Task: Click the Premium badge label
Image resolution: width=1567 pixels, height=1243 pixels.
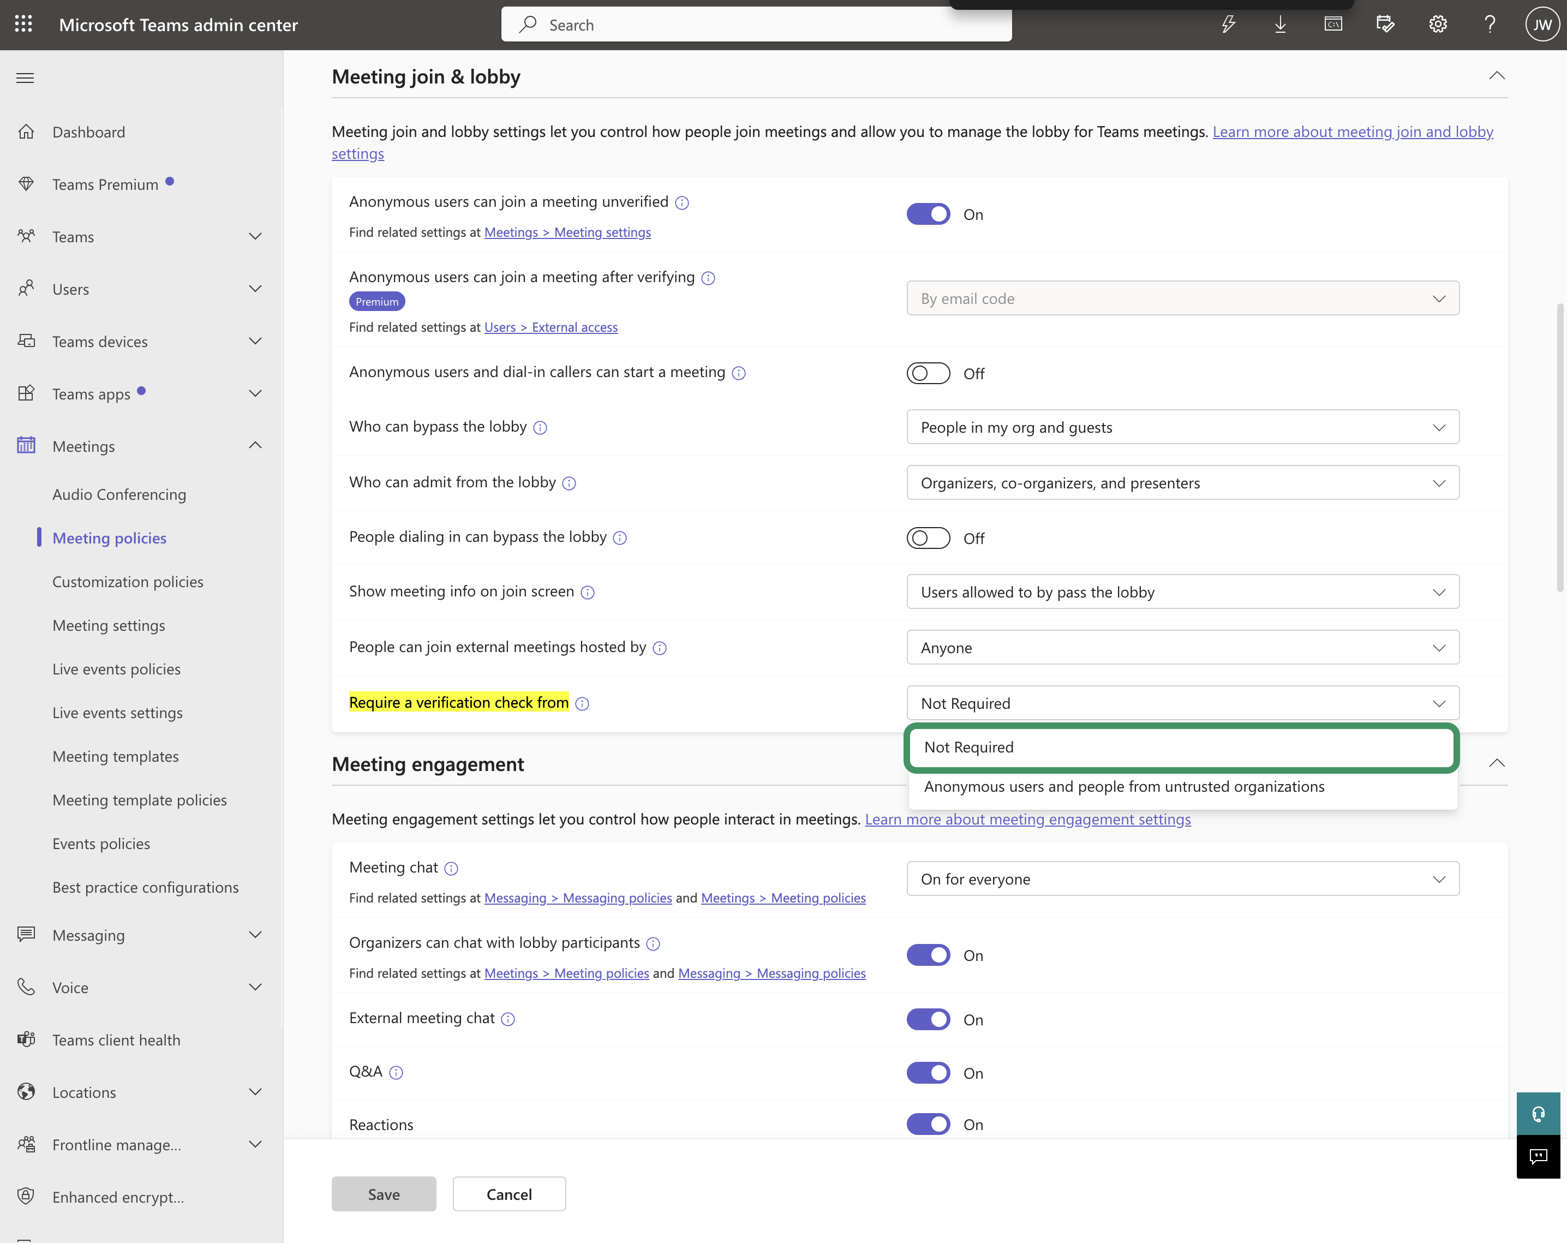Action: pyautogui.click(x=377, y=302)
